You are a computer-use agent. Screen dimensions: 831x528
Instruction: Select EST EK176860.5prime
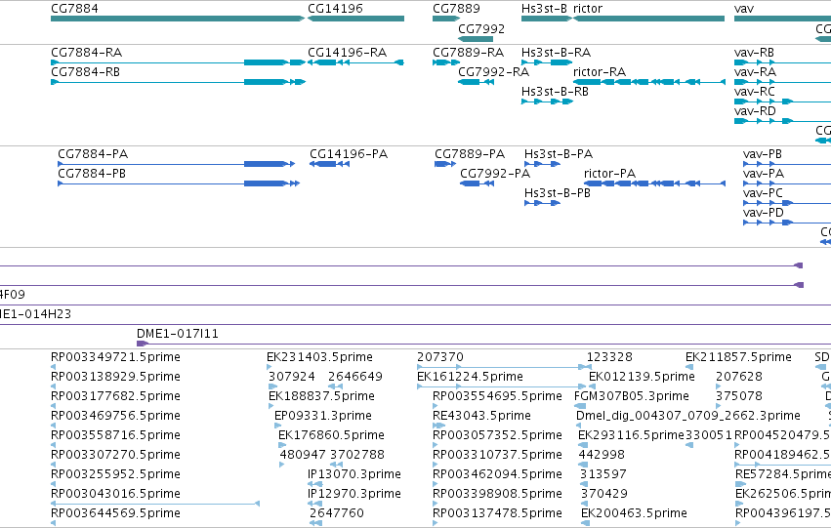click(331, 435)
